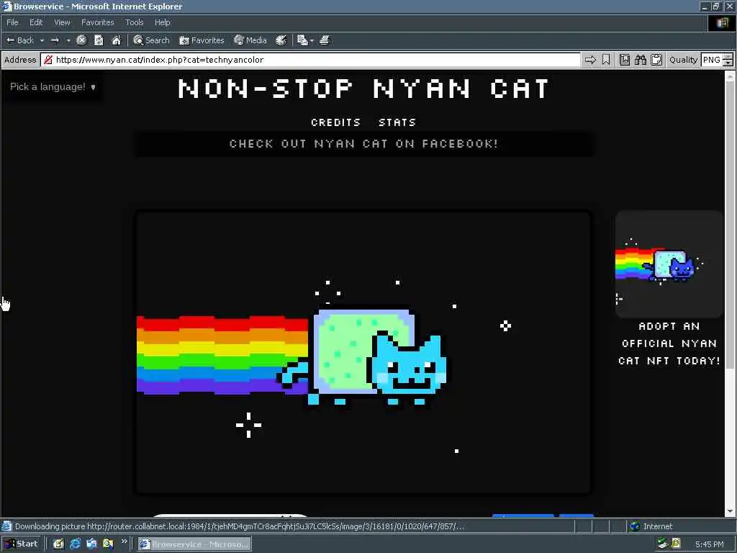Click the main technyancolor cat animation
Viewport: 737px width, 553px height.
[x=363, y=353]
